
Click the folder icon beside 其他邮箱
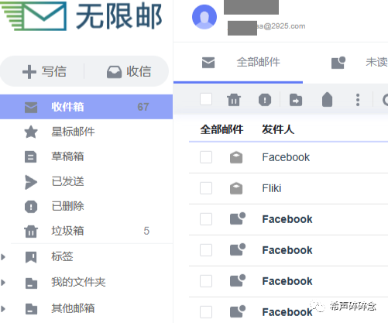pos(31,309)
